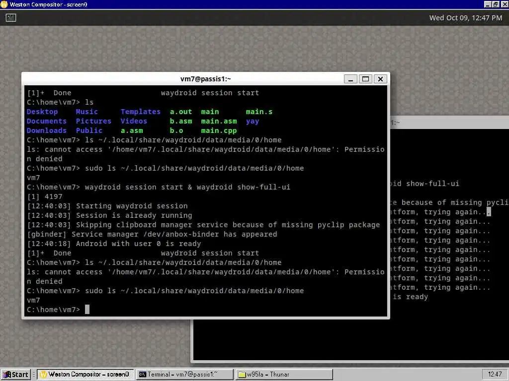This screenshot has width=509, height=381.
Task: Click the Downloads directory name in listing
Action: (46, 130)
